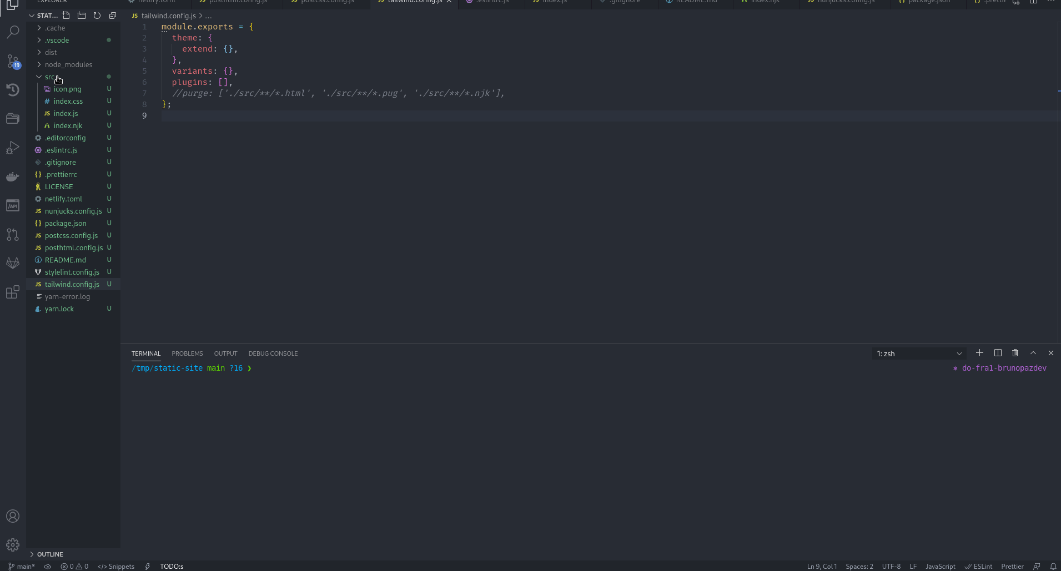The width and height of the screenshot is (1061, 571).
Task: Expand the node_modules folder
Action: (x=69, y=64)
